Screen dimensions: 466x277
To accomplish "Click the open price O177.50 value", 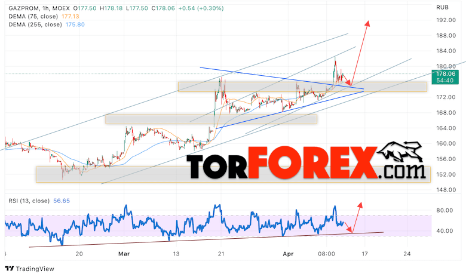I will [x=85, y=8].
